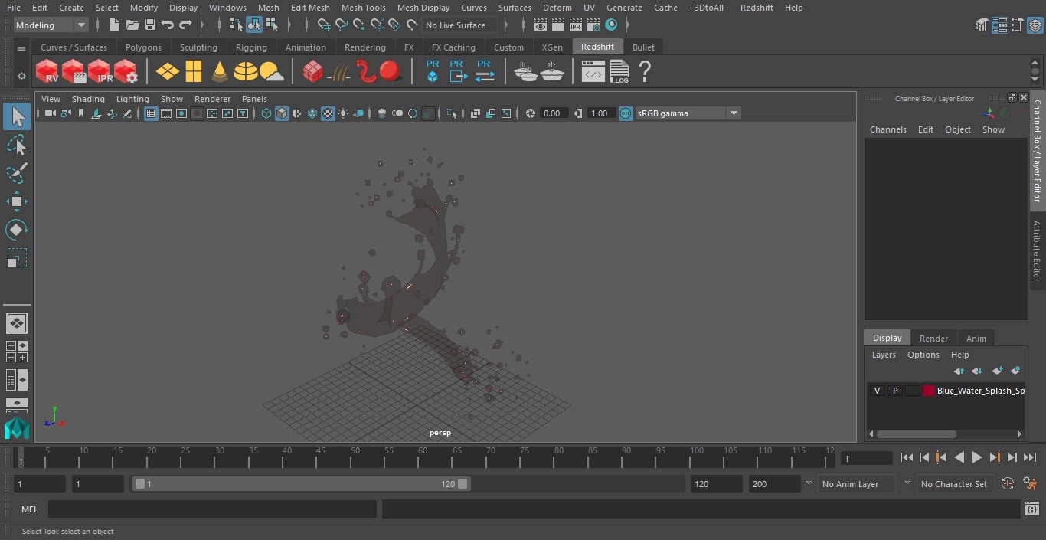Image resolution: width=1046 pixels, height=540 pixels.
Task: Click the Redshift RenderView (RV) icon
Action: [47, 72]
